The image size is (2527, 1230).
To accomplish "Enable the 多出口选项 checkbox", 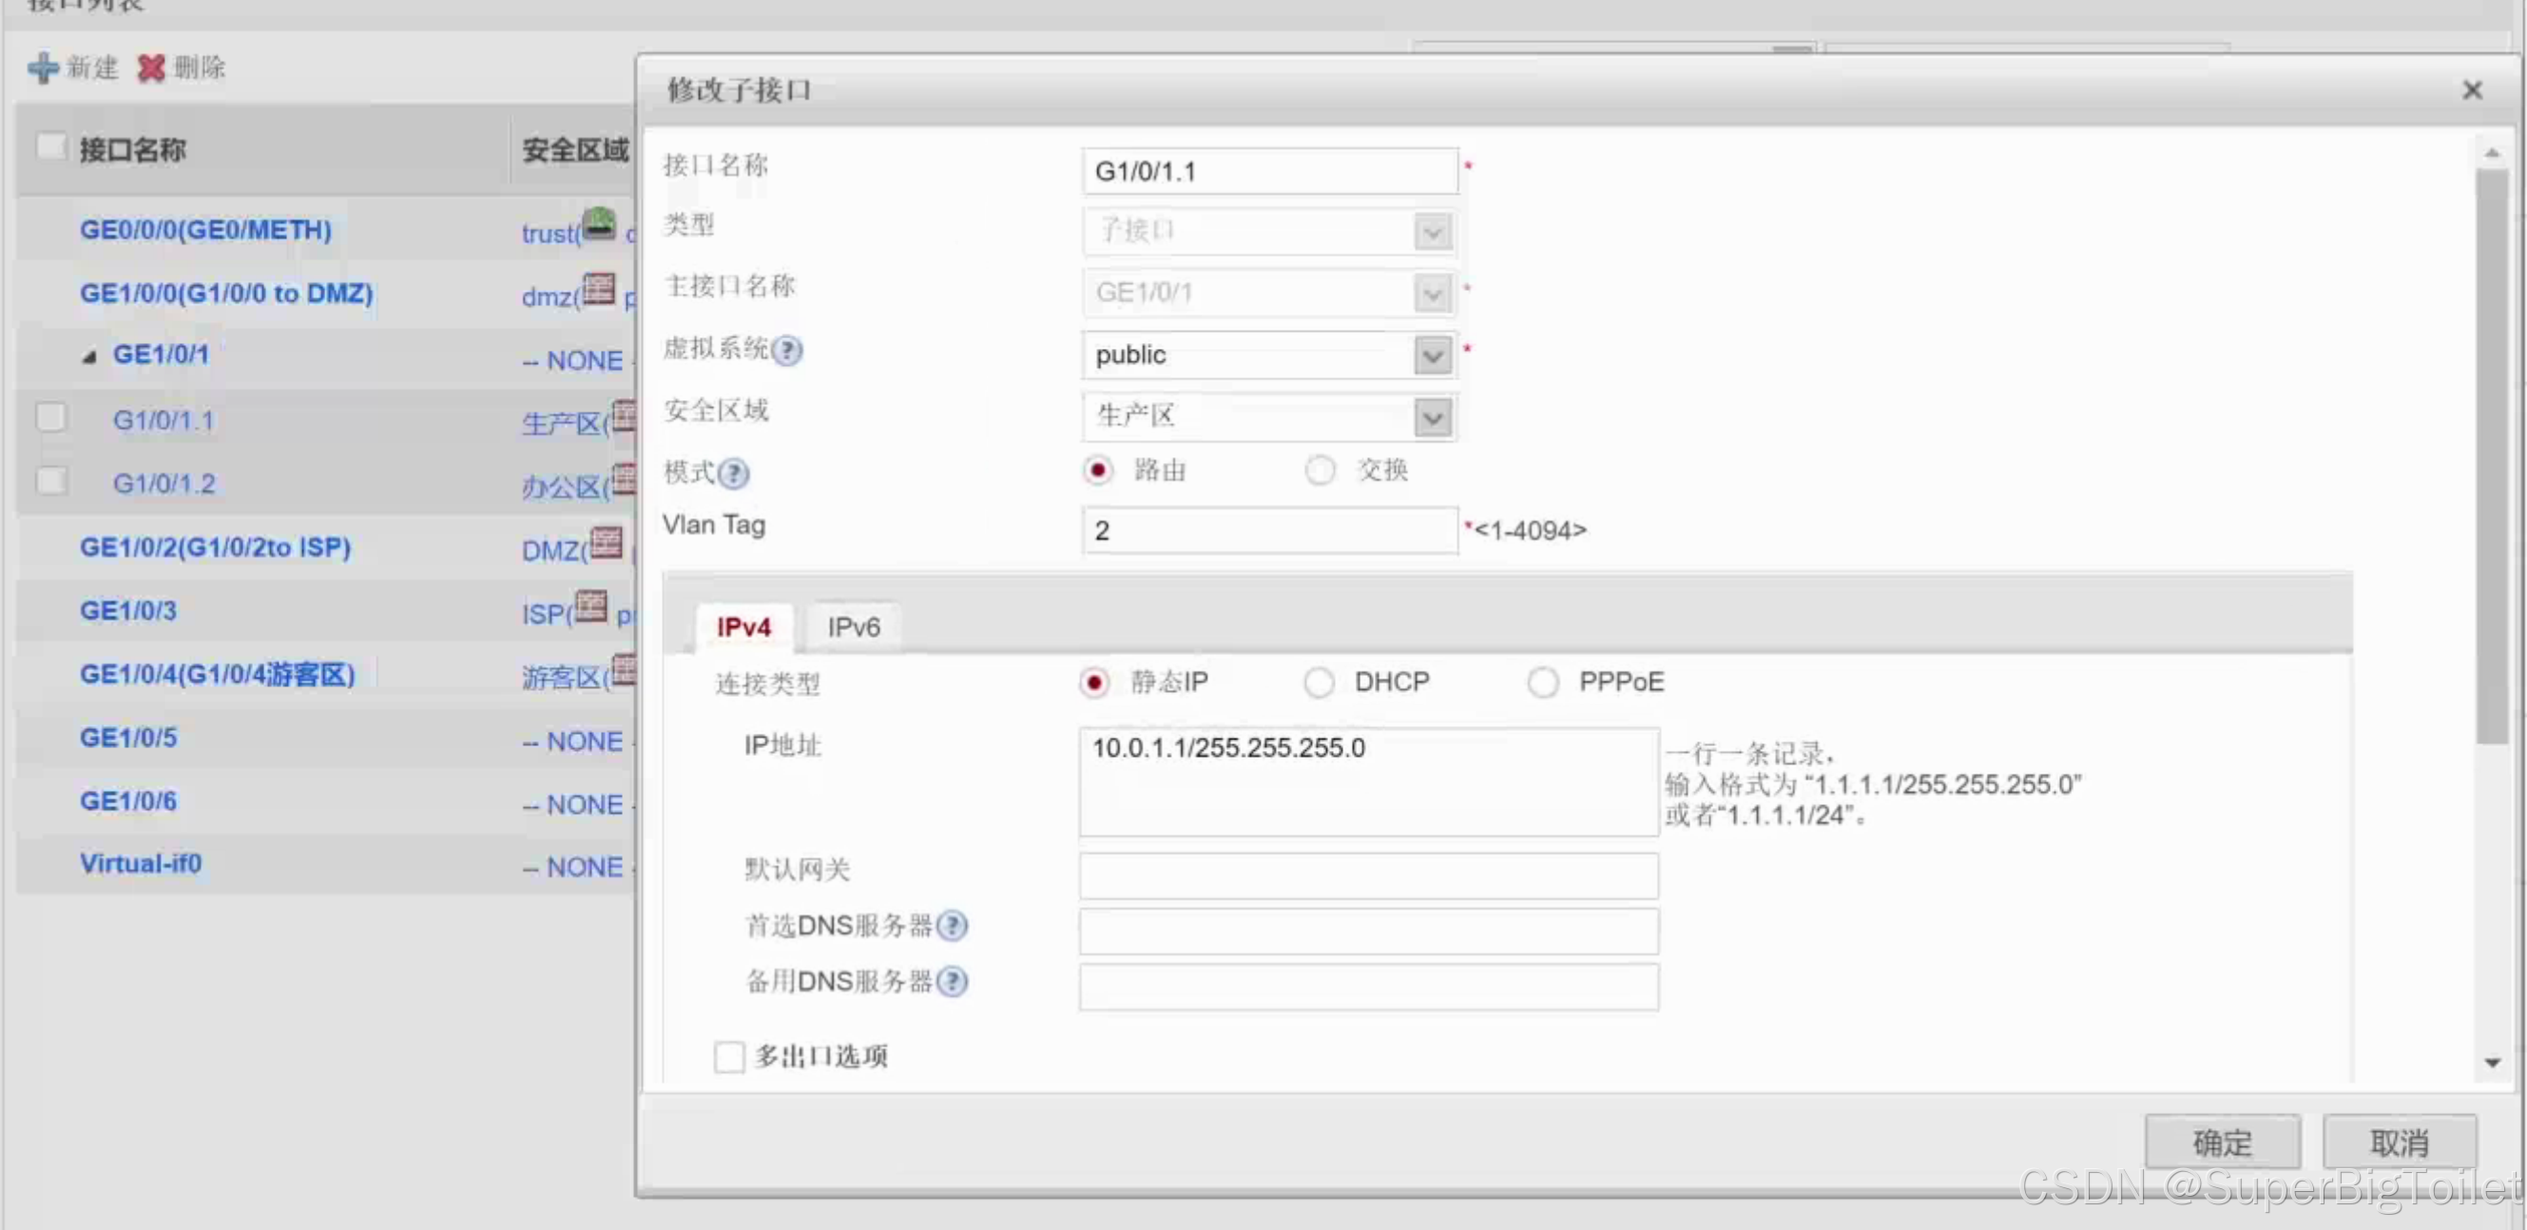I will click(x=729, y=1057).
